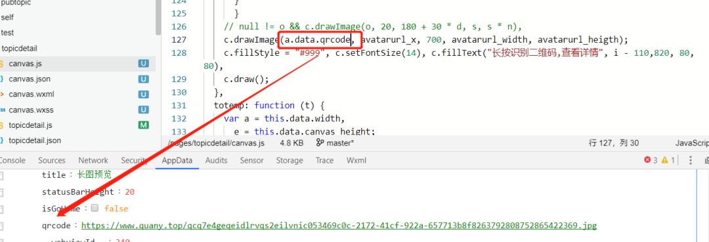
Task: Switch to the Security tab
Action: (x=135, y=160)
